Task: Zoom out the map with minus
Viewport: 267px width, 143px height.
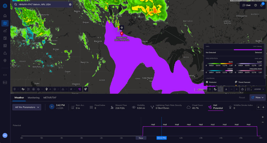Action: 232,89
